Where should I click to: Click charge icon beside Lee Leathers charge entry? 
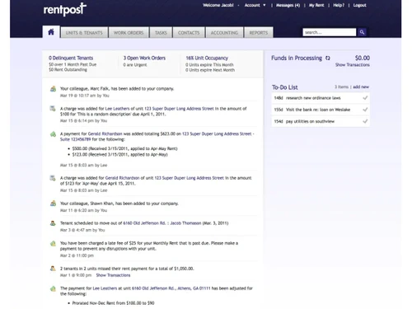click(53, 109)
